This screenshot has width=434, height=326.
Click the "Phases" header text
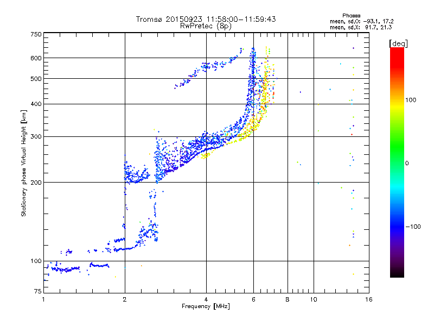[x=351, y=16]
